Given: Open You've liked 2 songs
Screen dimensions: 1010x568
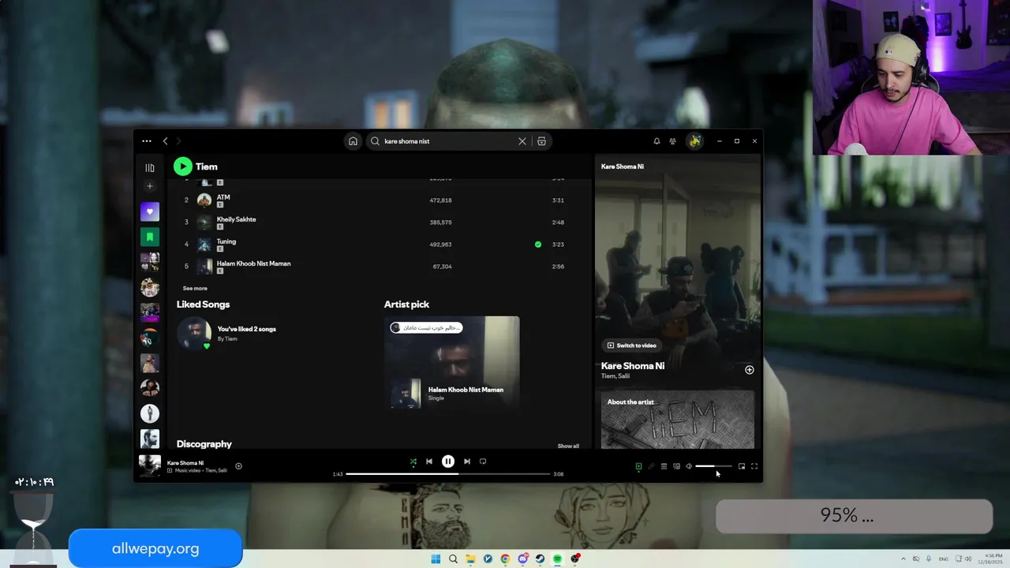Looking at the screenshot, I should click(x=246, y=329).
